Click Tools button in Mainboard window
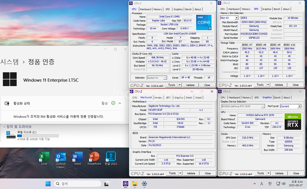Viewport: 307px width, 189px height. [172, 173]
